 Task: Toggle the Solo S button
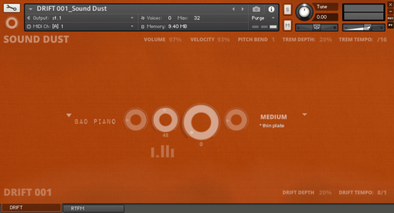point(287,10)
